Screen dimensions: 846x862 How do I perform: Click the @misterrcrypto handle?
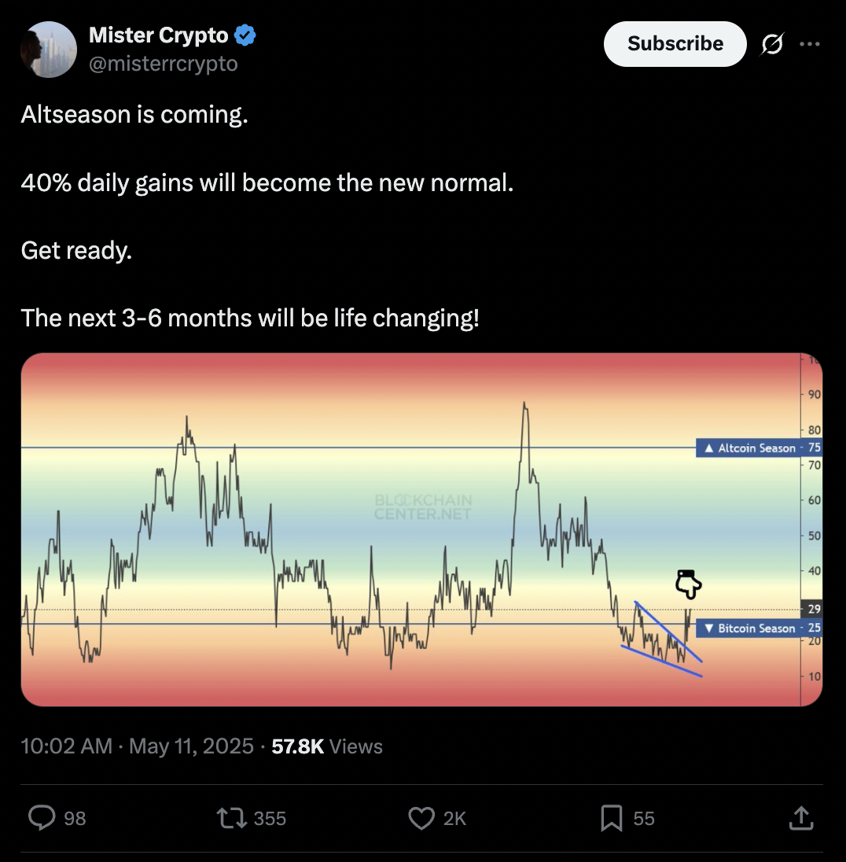tap(164, 64)
